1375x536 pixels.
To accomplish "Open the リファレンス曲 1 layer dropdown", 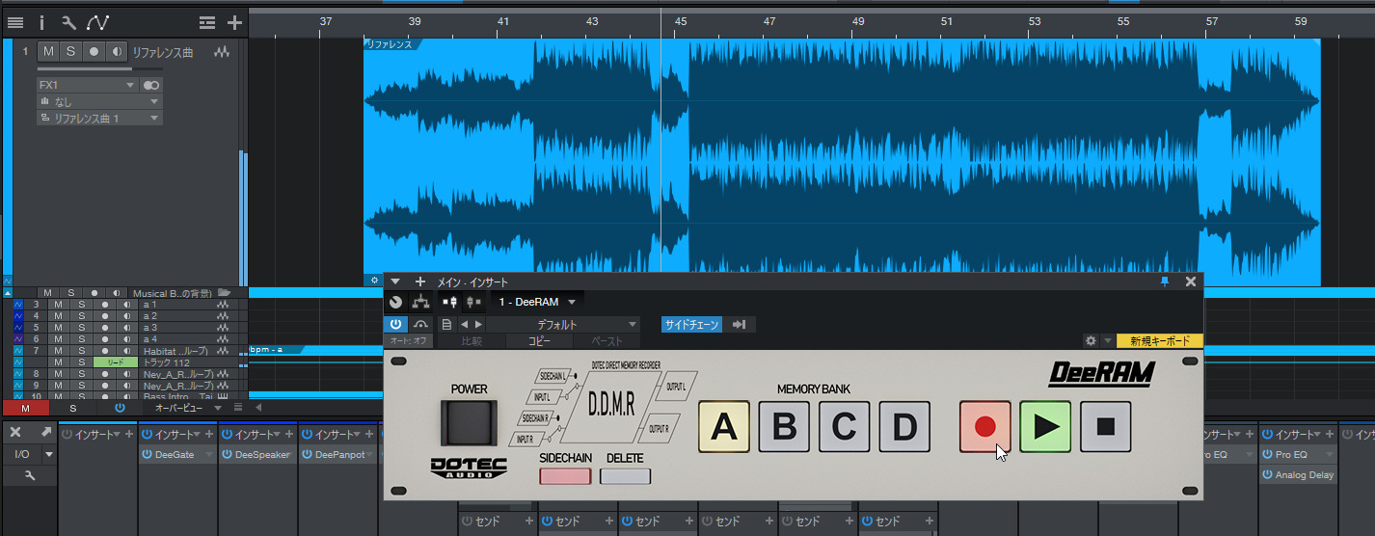I will 99,118.
